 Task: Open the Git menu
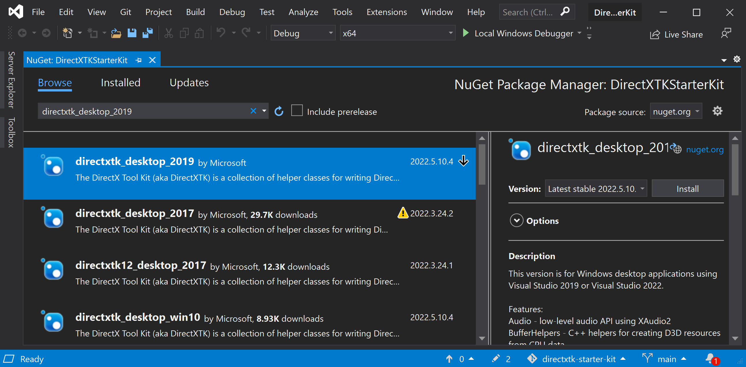click(x=125, y=12)
